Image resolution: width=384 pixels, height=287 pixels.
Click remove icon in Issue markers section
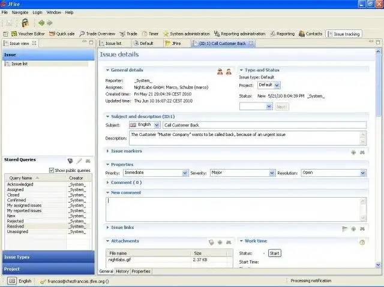coord(362,152)
